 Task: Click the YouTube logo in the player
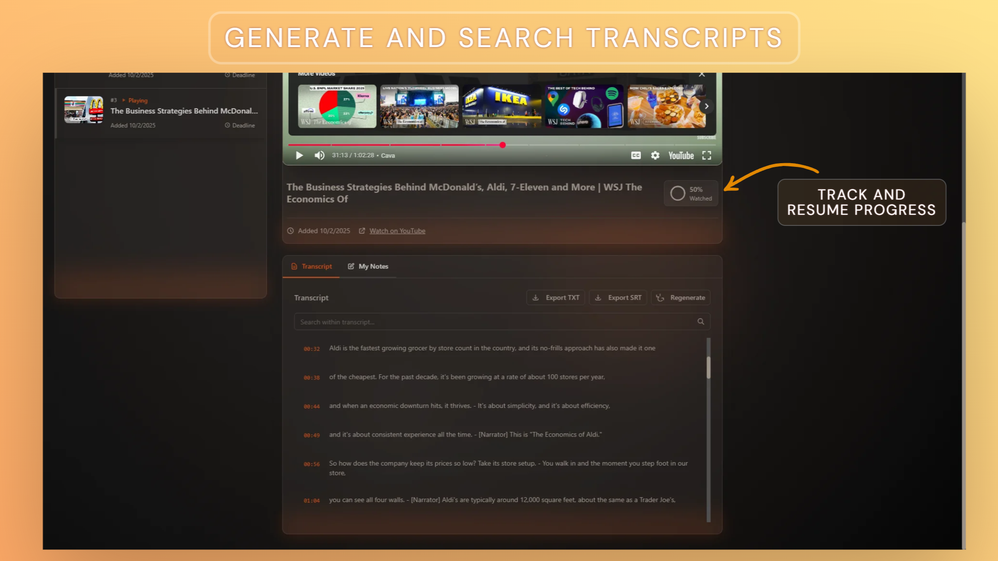(681, 155)
